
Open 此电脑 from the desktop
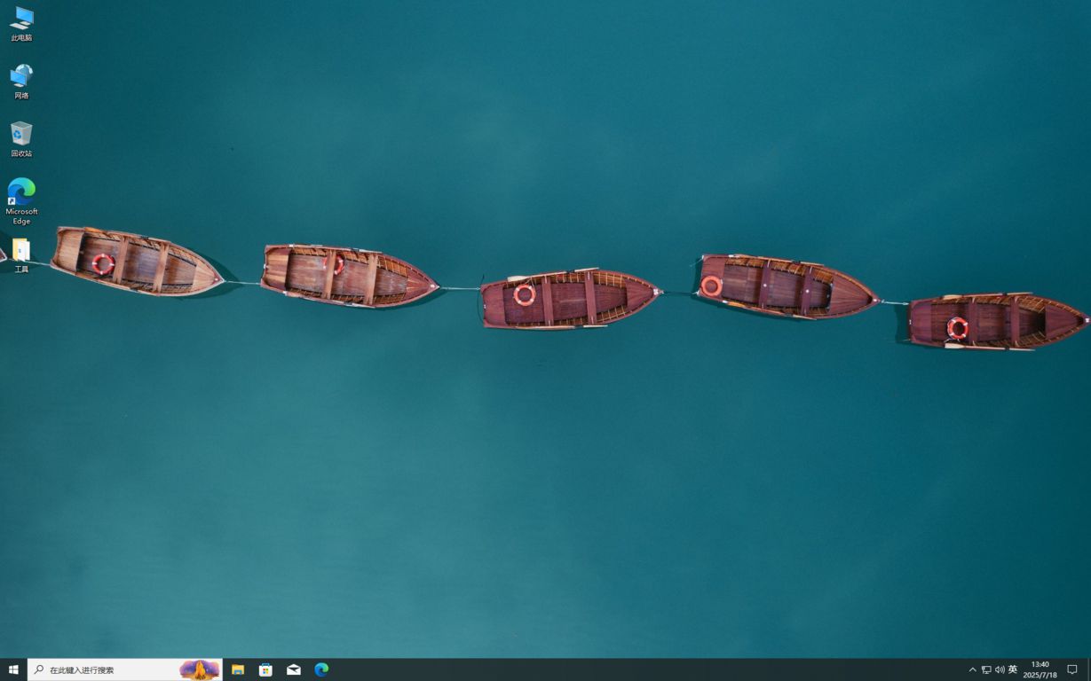point(20,22)
